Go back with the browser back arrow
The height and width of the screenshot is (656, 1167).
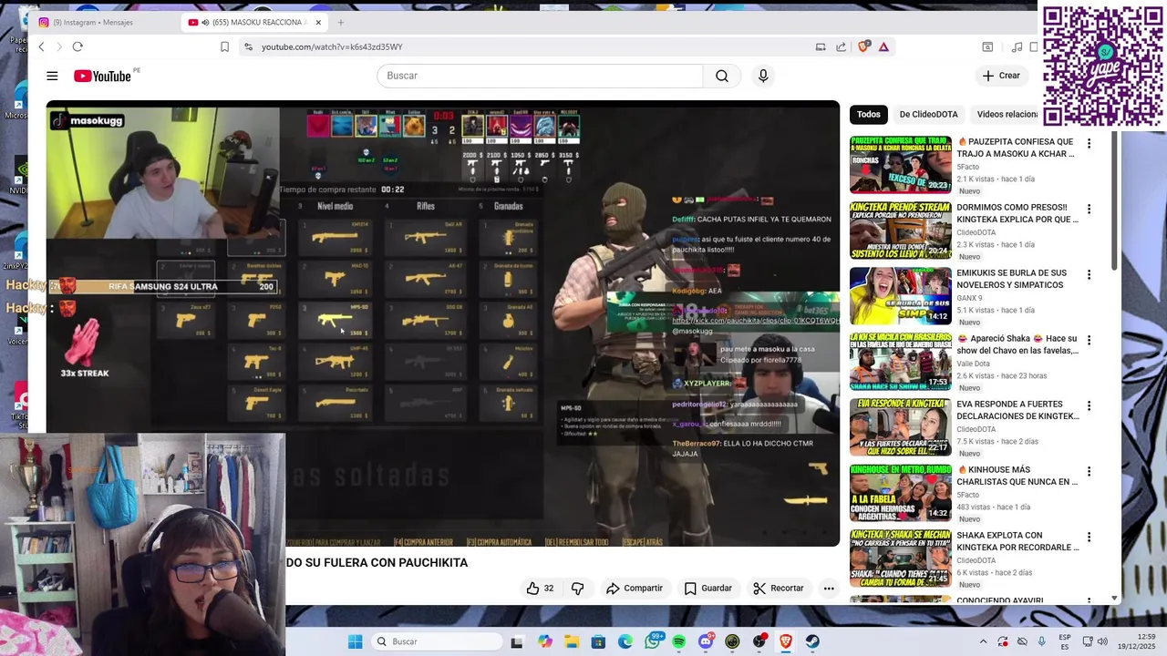pos(41,46)
